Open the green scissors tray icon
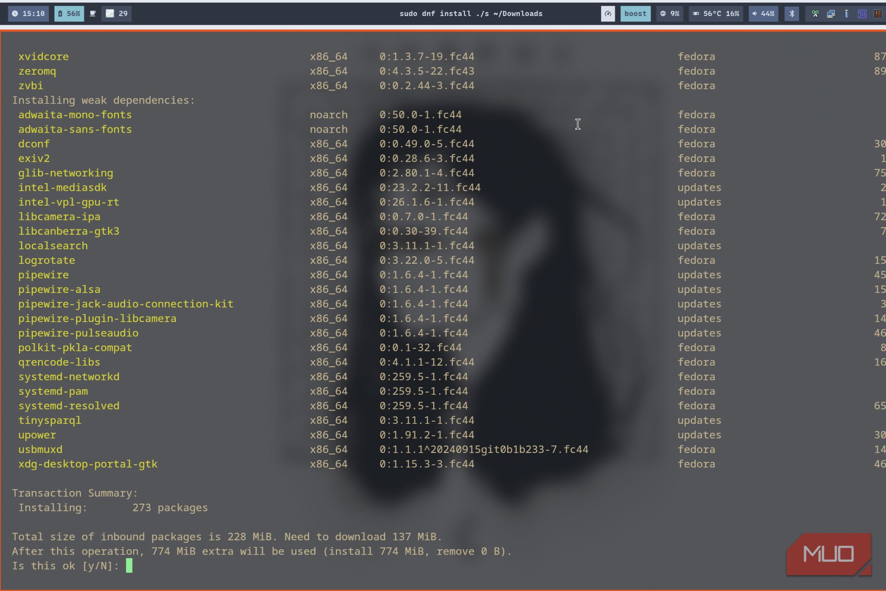This screenshot has width=886, height=591. pos(815,14)
